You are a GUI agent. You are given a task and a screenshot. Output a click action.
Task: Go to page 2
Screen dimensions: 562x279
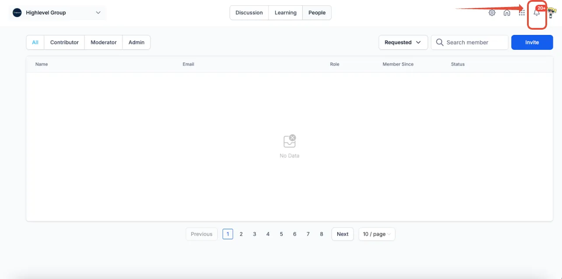click(241, 234)
